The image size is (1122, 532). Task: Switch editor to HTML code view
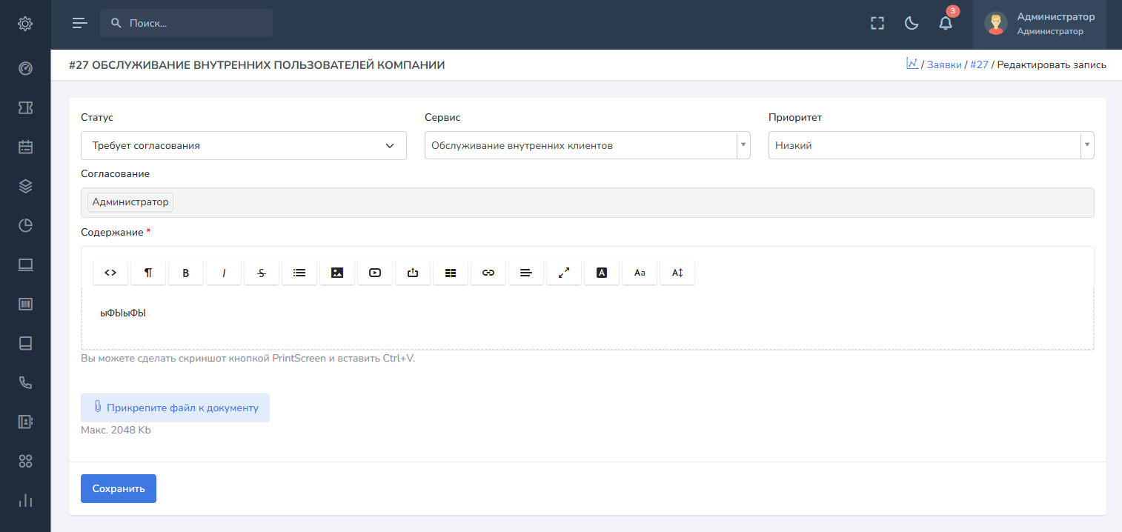point(110,273)
